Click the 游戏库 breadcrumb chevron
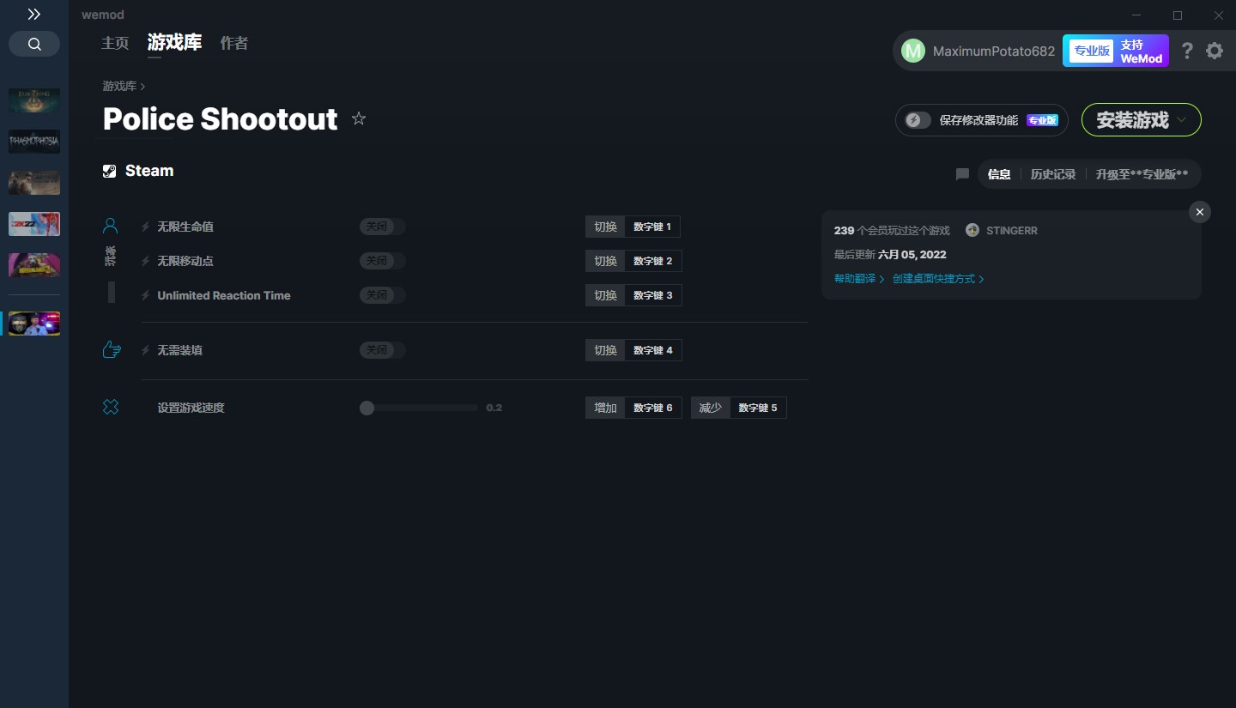This screenshot has height=708, width=1236. tap(142, 87)
